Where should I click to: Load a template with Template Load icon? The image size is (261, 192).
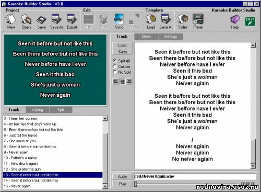pos(151,21)
